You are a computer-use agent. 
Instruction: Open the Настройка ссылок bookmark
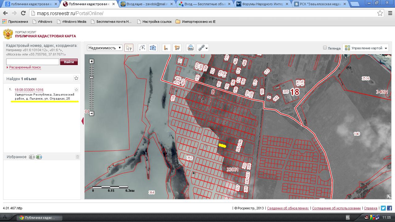click(x=154, y=22)
